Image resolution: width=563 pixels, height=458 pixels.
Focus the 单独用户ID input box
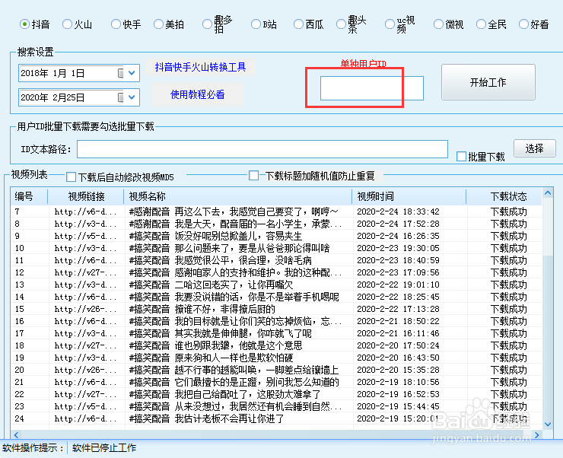click(x=371, y=88)
